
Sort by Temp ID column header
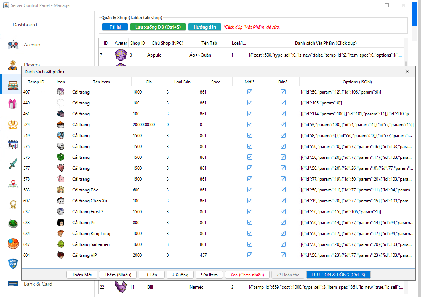tap(36, 82)
